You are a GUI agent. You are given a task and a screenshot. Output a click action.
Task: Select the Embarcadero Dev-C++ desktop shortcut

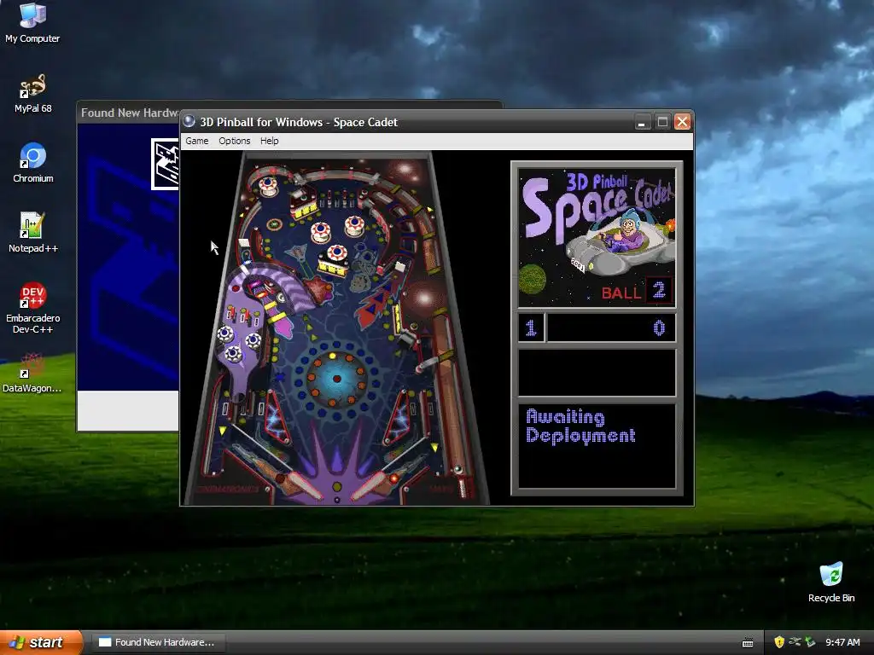[33, 307]
